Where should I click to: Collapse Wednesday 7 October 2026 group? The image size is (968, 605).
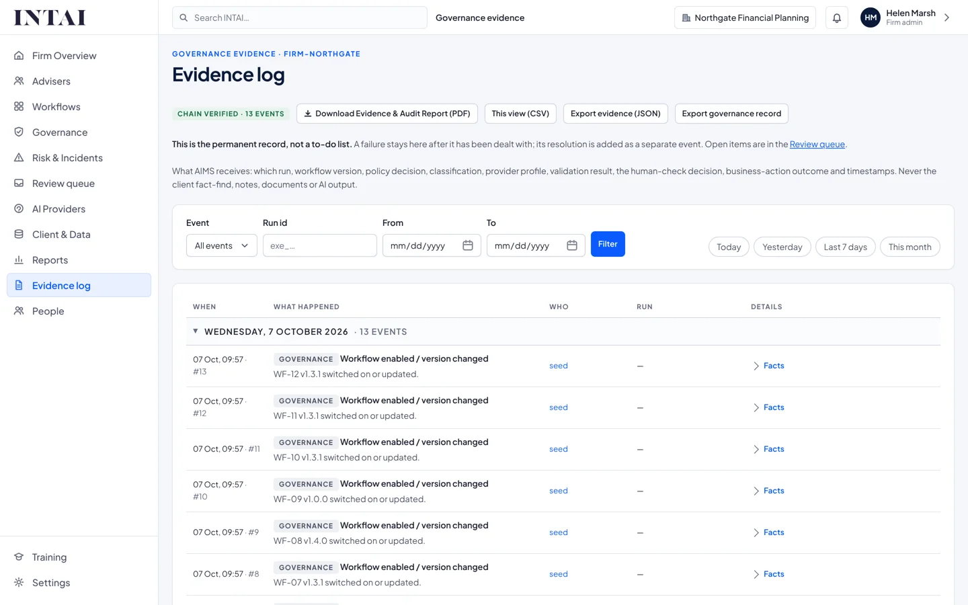196,331
